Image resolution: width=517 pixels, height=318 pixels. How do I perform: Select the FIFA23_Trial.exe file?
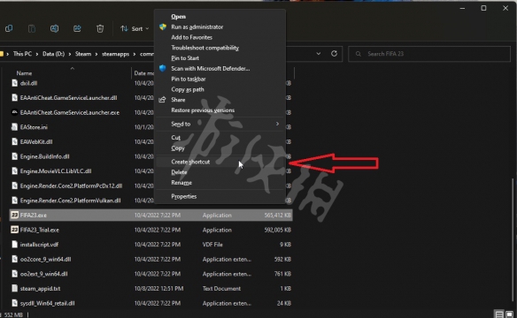[x=40, y=230]
